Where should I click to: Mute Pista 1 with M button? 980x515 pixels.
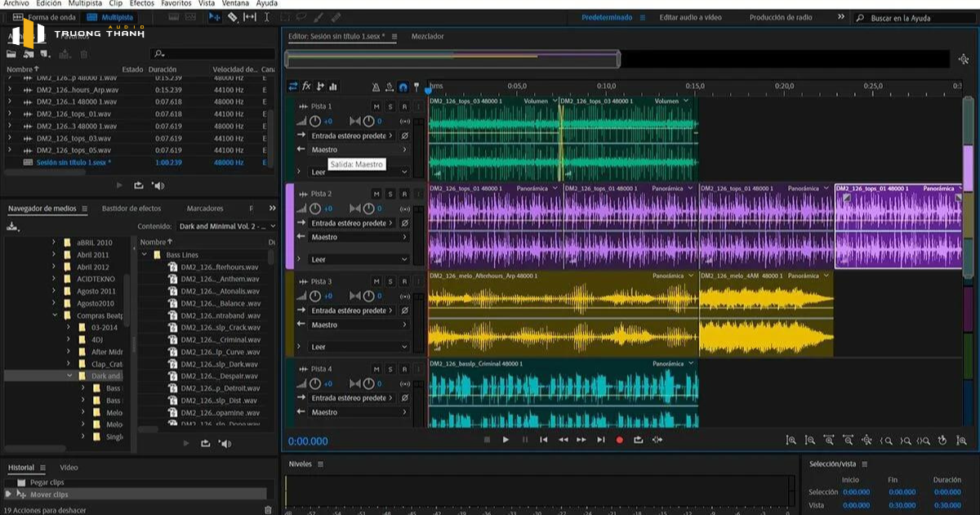[x=376, y=106]
